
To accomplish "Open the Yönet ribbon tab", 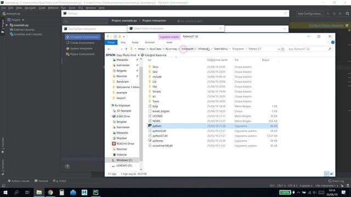I will click(169, 42).
